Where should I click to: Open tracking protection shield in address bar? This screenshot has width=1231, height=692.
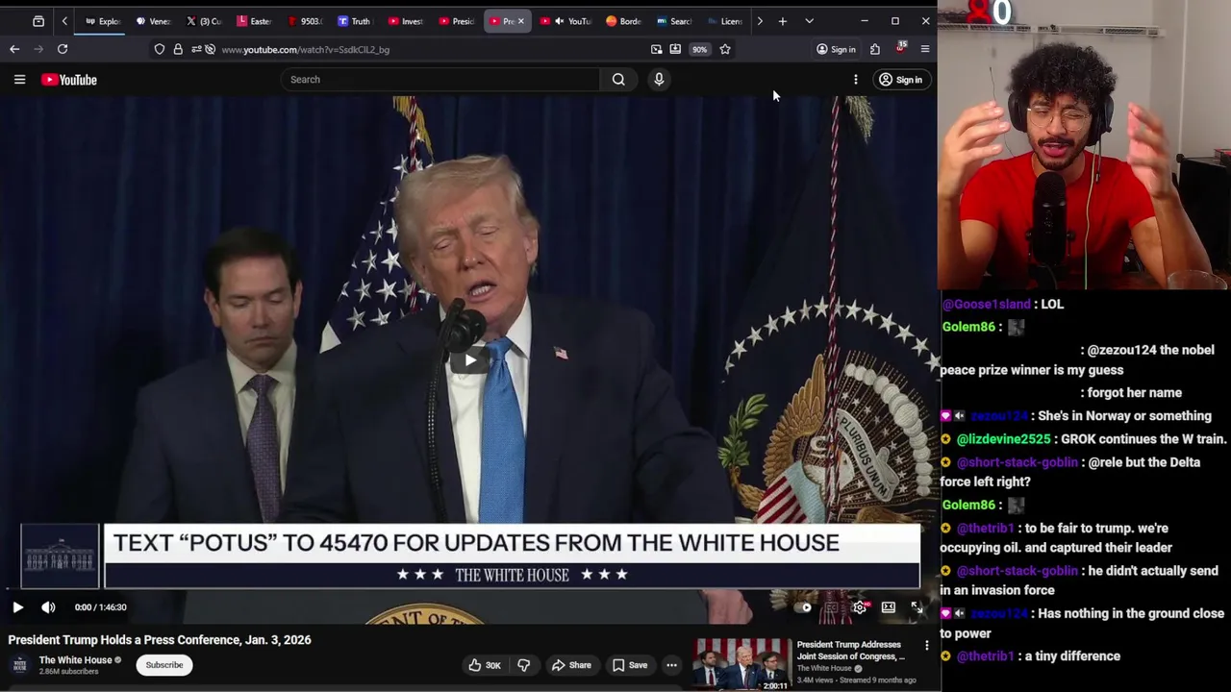160,49
